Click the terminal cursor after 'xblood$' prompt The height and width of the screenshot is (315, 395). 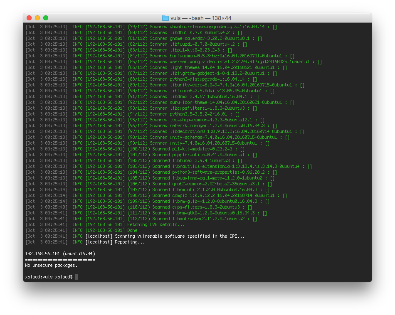77,277
